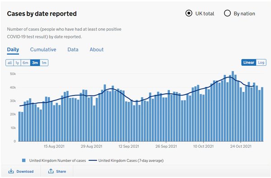Set time range to 1y
271x178 pixels.
coord(17,63)
